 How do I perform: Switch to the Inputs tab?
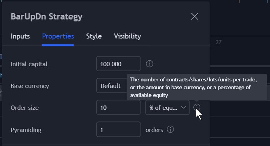click(20, 36)
